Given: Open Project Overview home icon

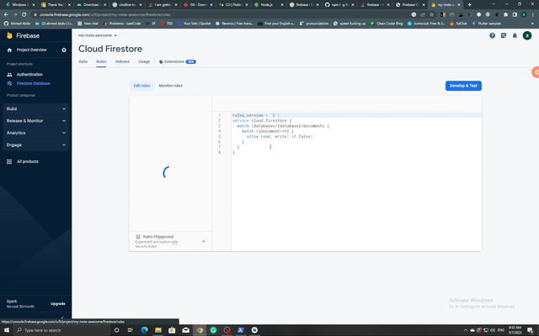Looking at the screenshot, I should (x=9, y=50).
